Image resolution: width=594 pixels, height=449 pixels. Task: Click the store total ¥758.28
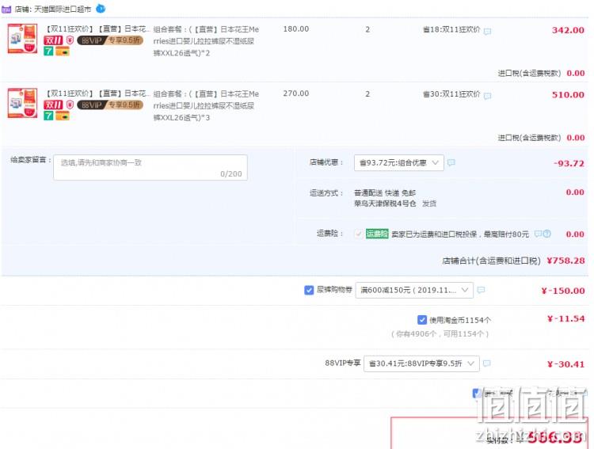565,261
